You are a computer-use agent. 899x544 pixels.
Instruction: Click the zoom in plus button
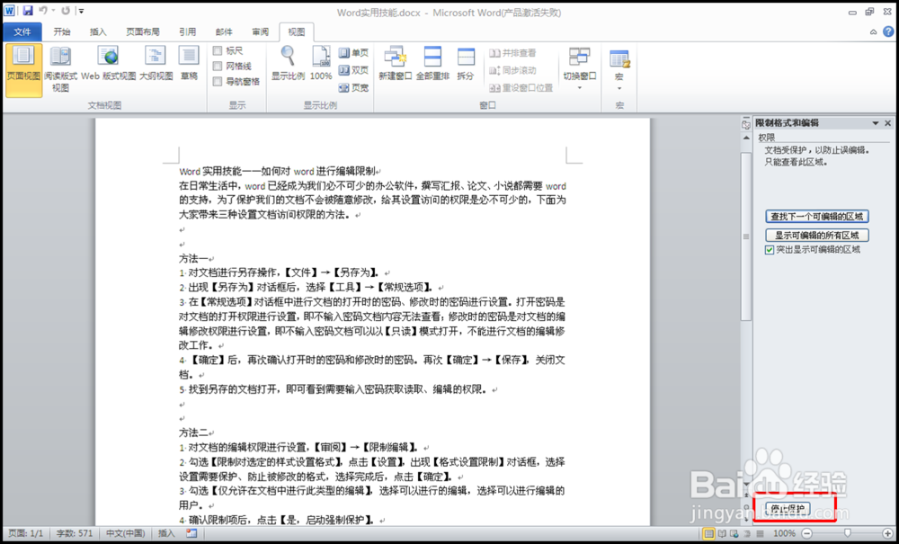tap(886, 534)
